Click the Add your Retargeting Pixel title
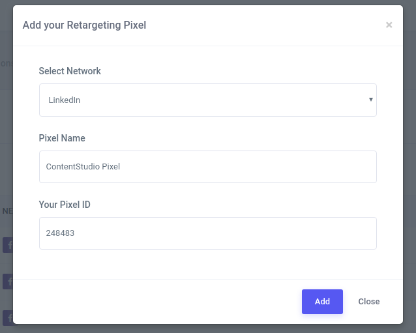416x333 pixels. point(84,25)
